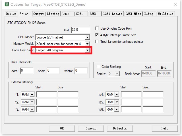
Task: Open the Output tab
Action: (39, 14)
